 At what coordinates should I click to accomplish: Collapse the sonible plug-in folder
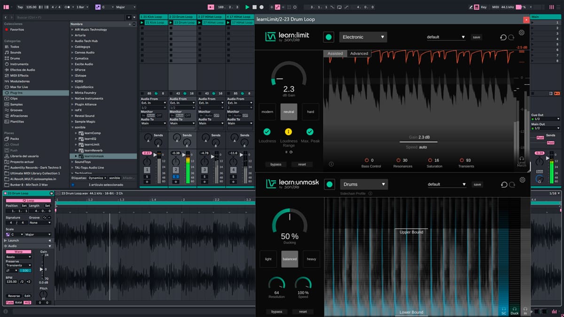coord(72,127)
